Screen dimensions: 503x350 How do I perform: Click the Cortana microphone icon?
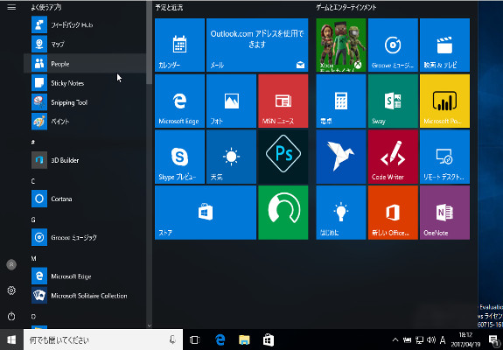click(172, 339)
